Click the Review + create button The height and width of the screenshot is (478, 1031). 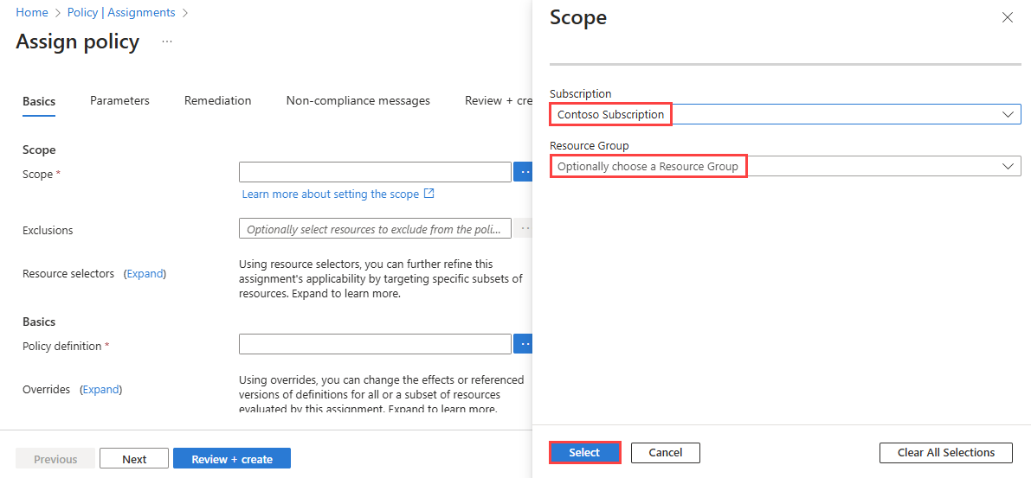[231, 459]
